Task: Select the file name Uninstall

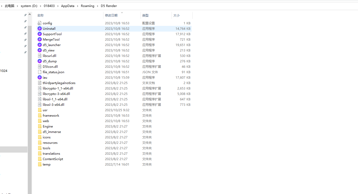Action: [x=49, y=29]
